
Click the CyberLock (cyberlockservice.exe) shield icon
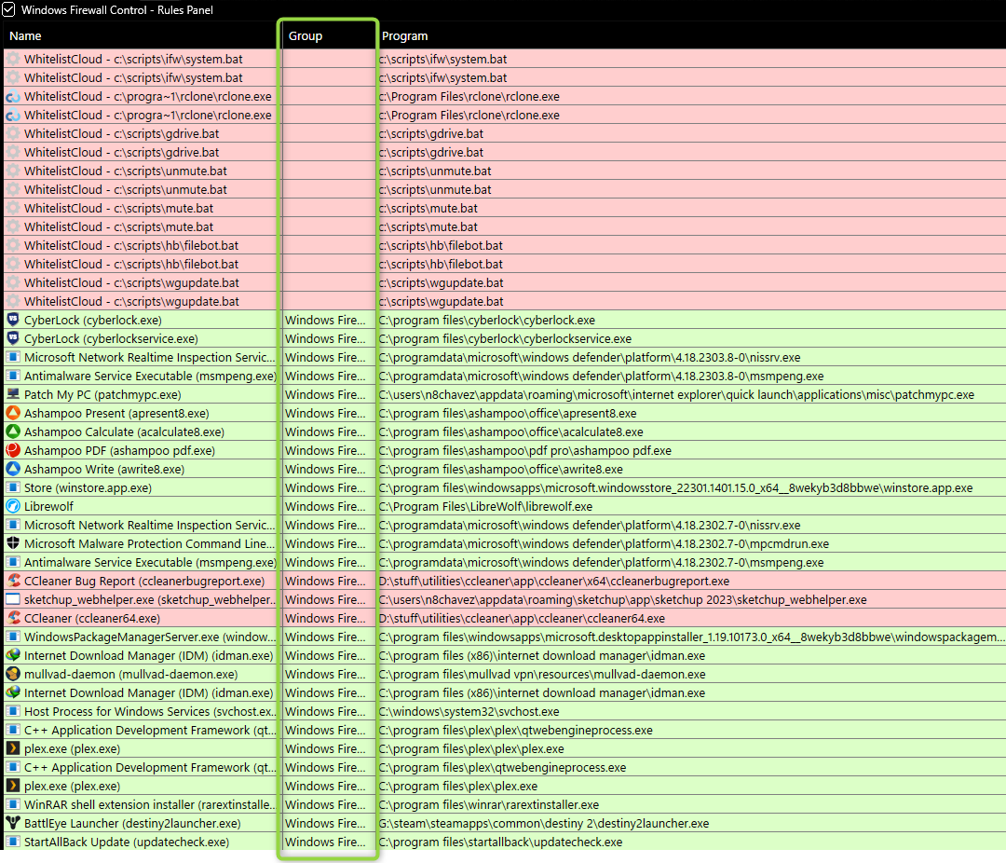(x=13, y=338)
